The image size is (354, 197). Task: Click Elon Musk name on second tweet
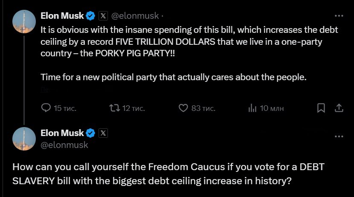point(62,133)
